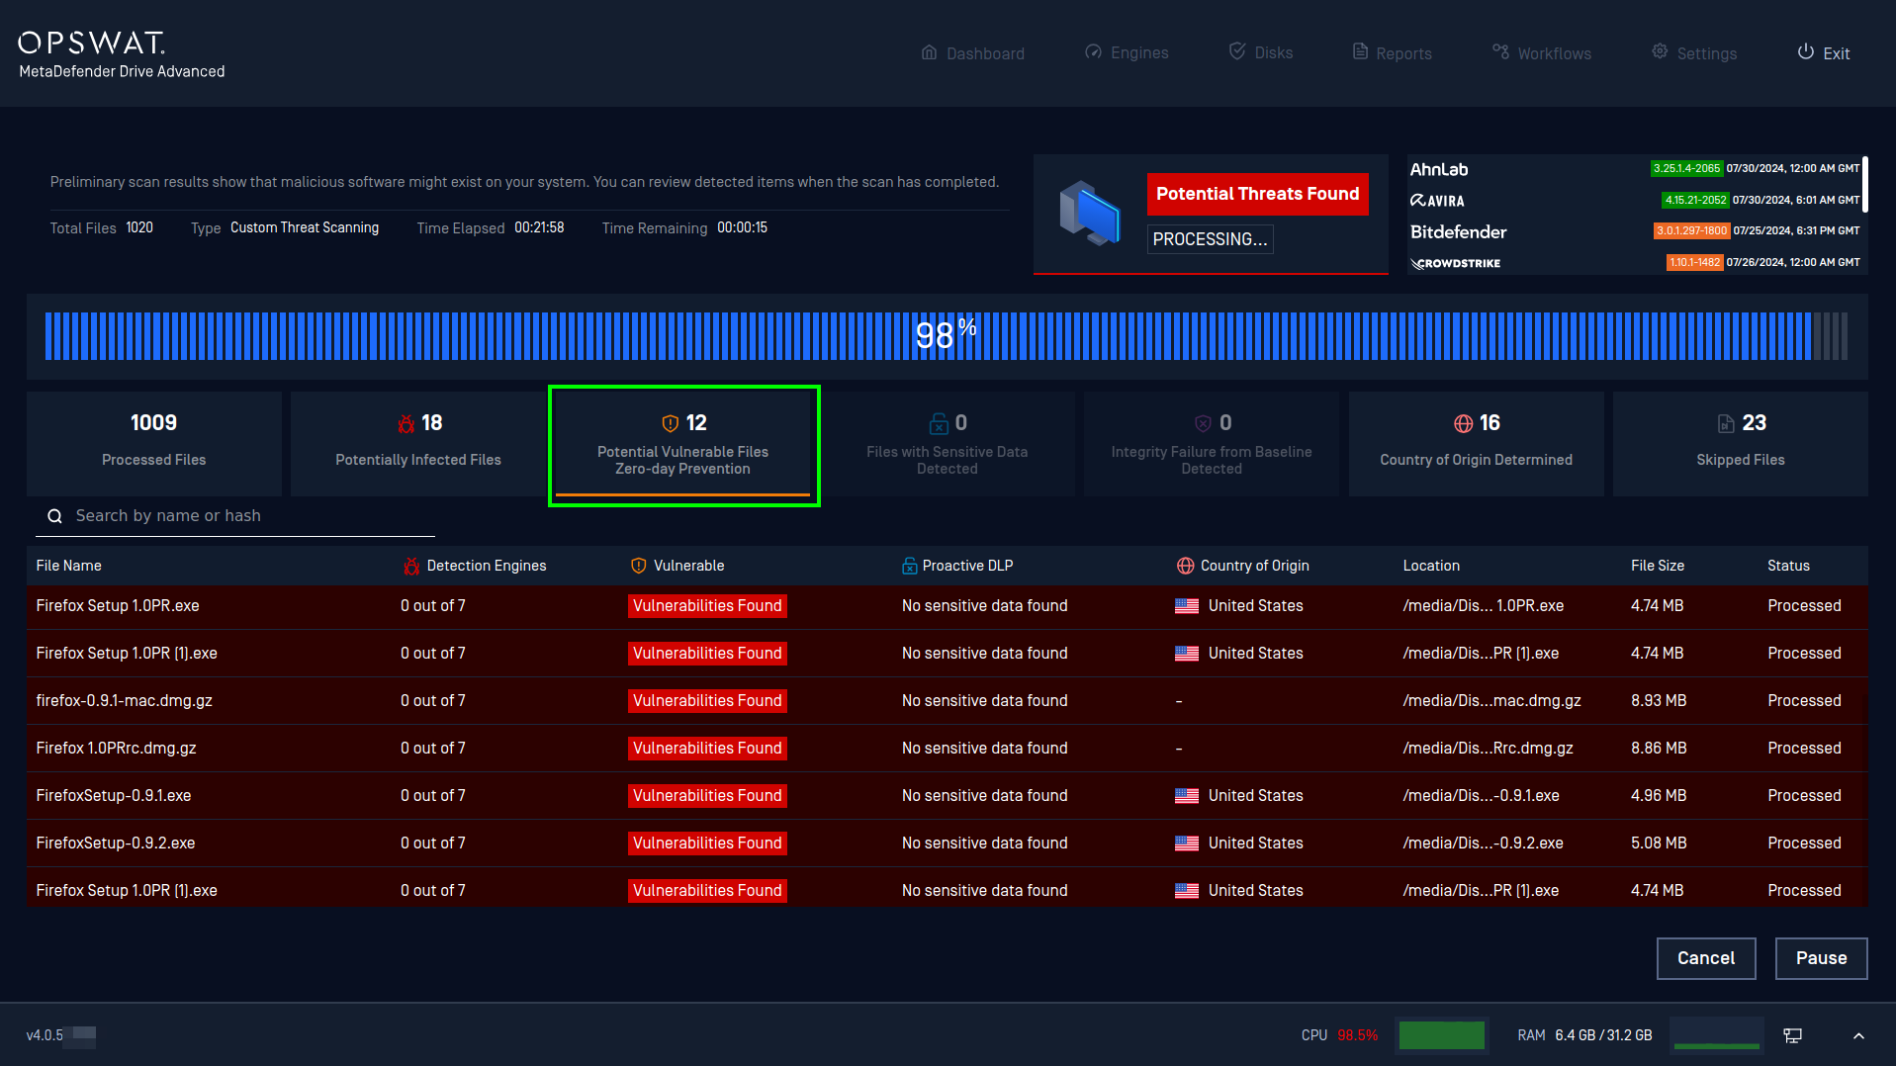Click the scan progress bar at 98%
This screenshot has height=1066, width=1896.
coord(947,336)
